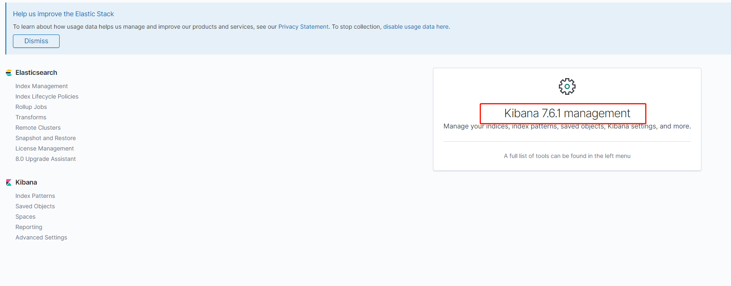Go to Saved Objects
Viewport: 731px width, 286px height.
[x=35, y=206]
